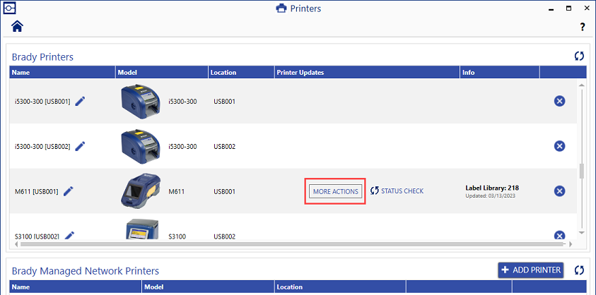Image resolution: width=596 pixels, height=295 pixels.
Task: Sort Brady Printers by Location column
Action: 241,72
